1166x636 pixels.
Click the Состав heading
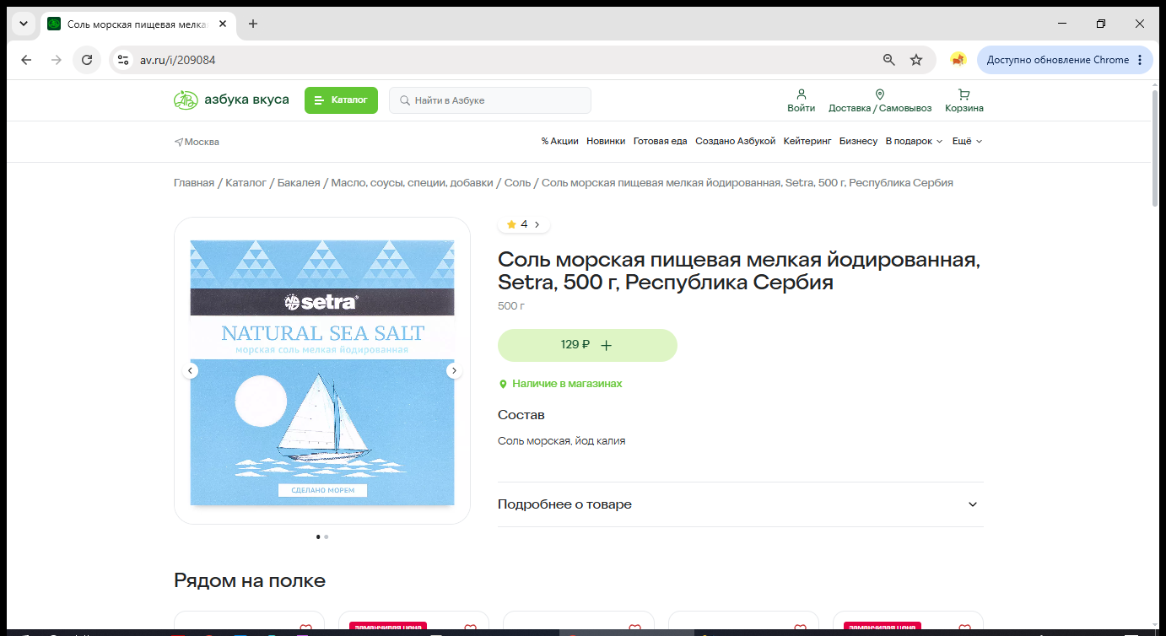521,415
